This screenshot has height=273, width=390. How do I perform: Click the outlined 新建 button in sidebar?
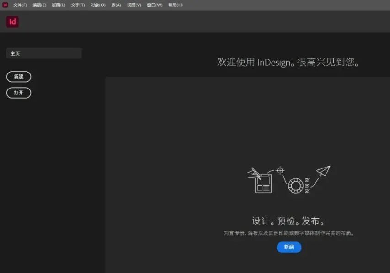coord(19,77)
